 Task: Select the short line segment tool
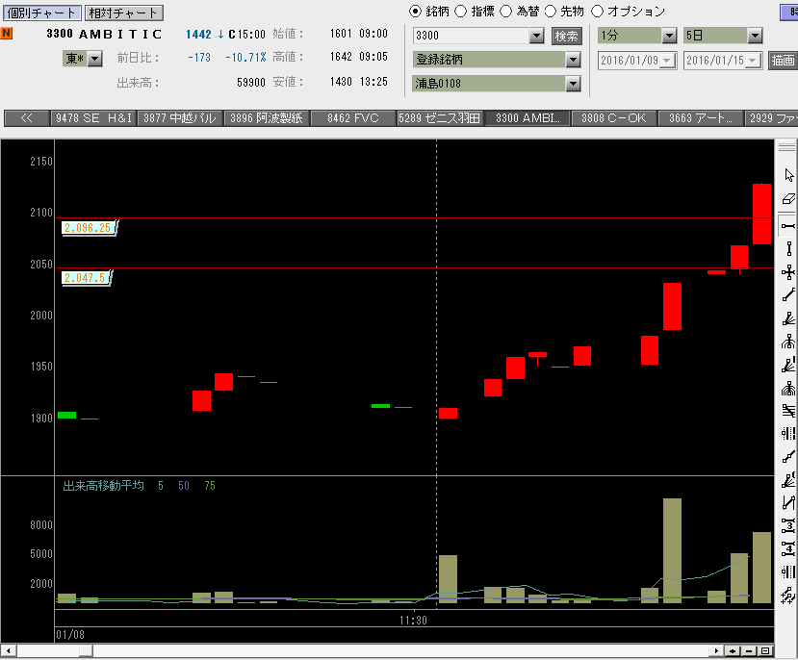(788, 457)
